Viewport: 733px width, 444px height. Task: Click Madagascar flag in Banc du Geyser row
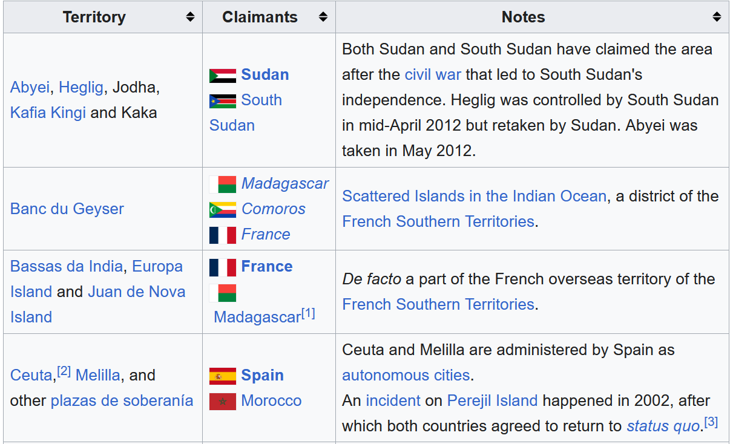(222, 184)
